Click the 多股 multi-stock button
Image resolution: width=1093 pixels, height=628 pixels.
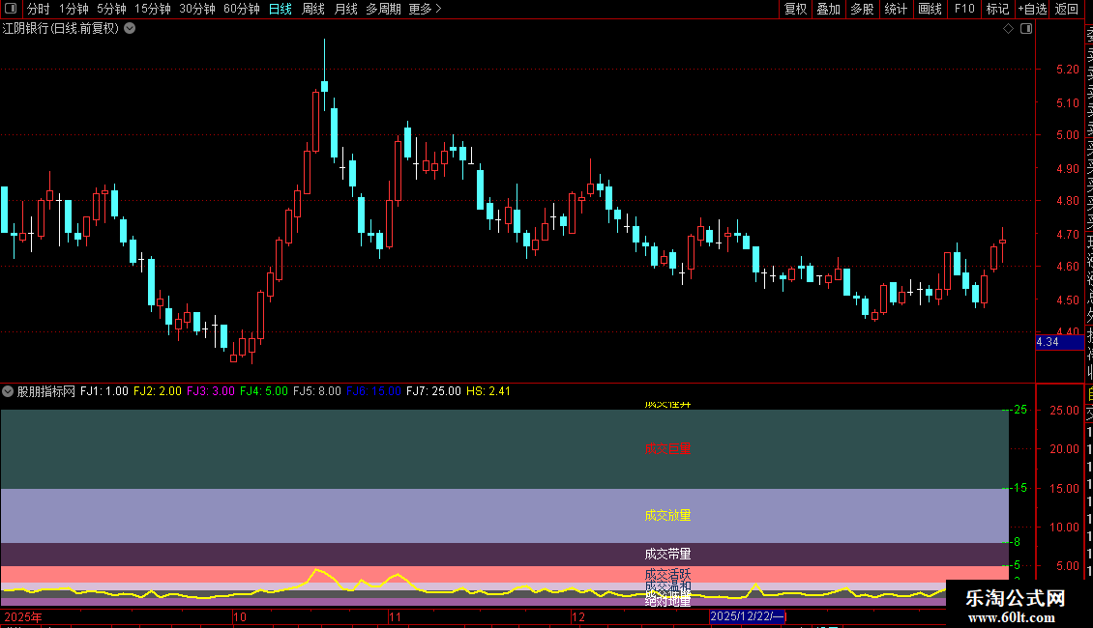click(862, 9)
